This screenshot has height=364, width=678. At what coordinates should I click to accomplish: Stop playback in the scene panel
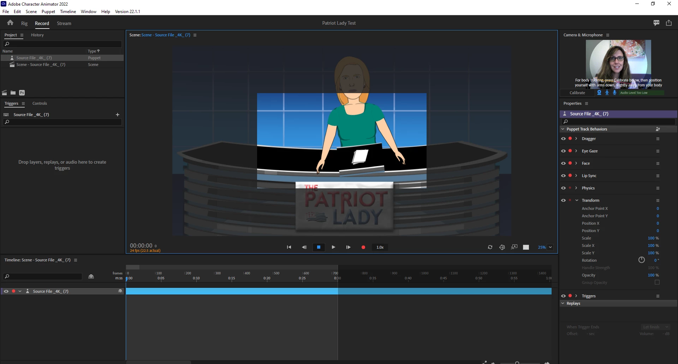click(319, 247)
